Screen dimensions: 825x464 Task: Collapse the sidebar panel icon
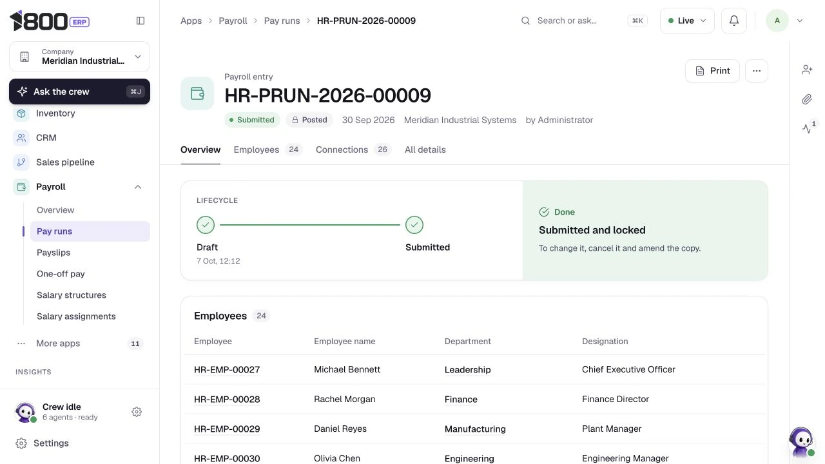[x=141, y=21]
